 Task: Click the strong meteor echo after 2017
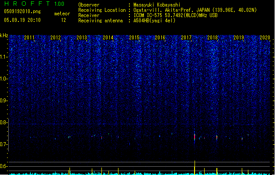pyautogui.click(x=195, y=137)
